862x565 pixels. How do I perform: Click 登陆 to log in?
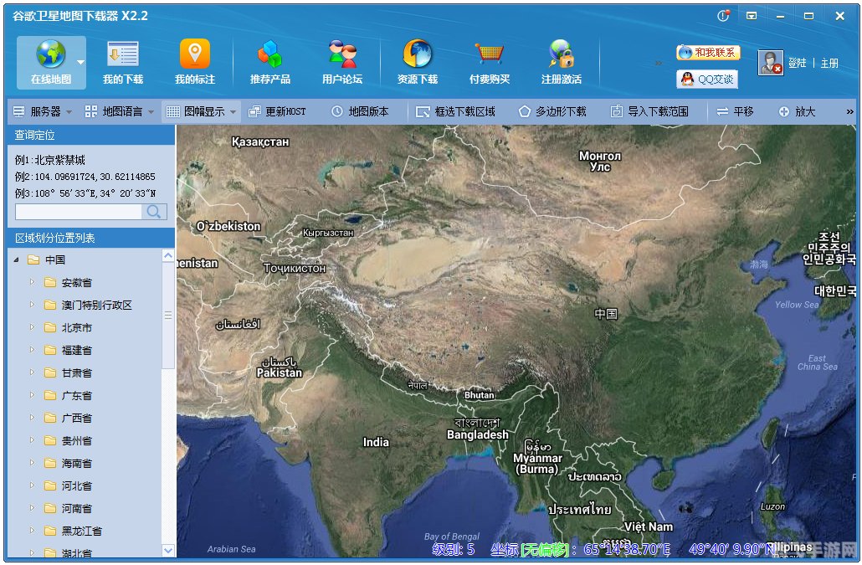click(x=796, y=63)
